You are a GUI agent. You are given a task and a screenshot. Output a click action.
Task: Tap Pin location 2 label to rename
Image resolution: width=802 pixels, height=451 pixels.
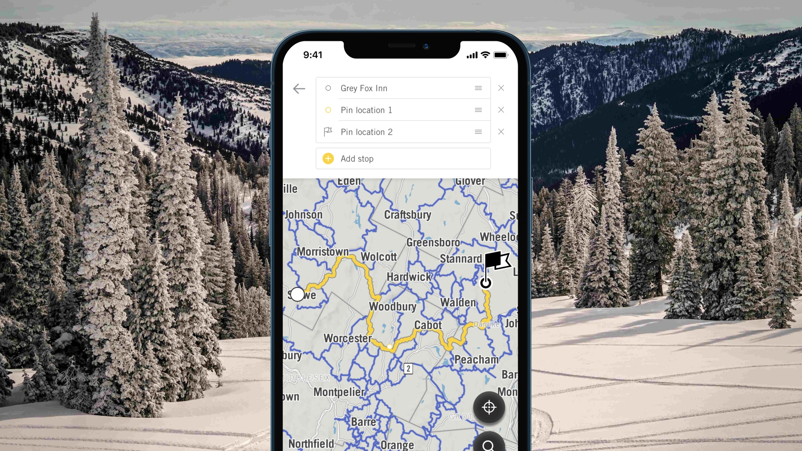tap(367, 131)
